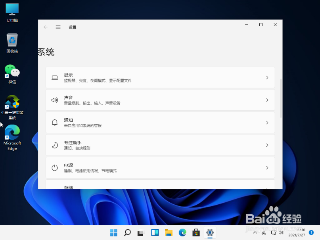This screenshot has height=240, width=320.
Task: Click the moon icon beside 专注助手
Action: click(x=55, y=145)
